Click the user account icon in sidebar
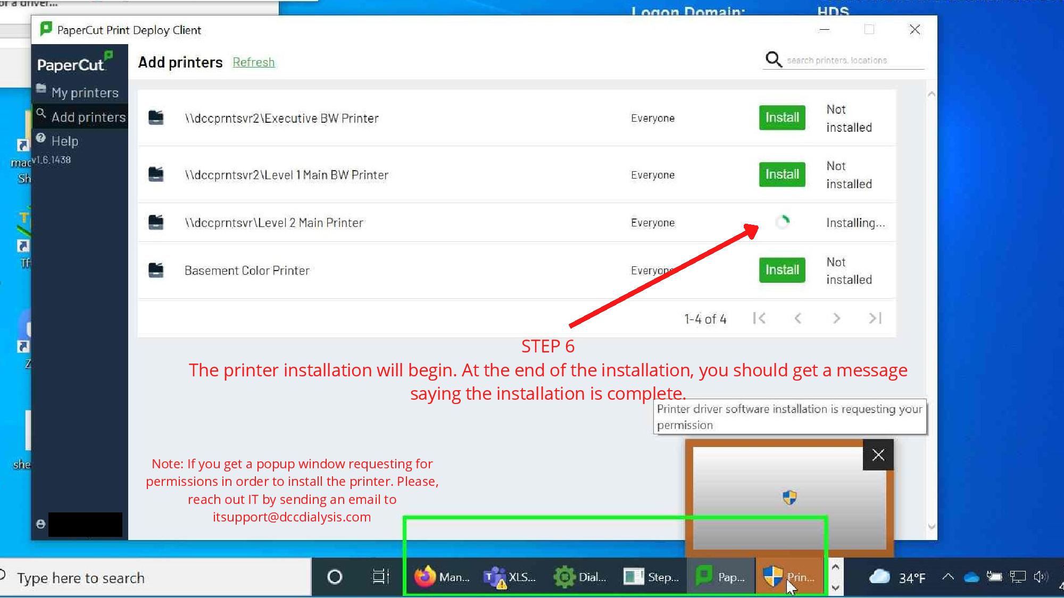Image resolution: width=1064 pixels, height=598 pixels. coord(40,524)
